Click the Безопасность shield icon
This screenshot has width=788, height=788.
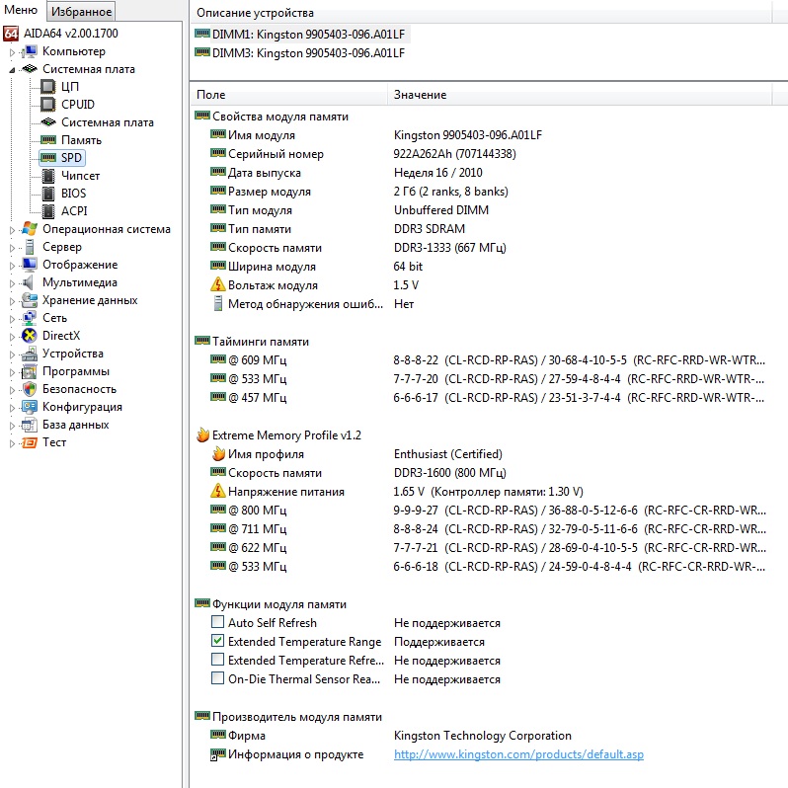point(30,389)
